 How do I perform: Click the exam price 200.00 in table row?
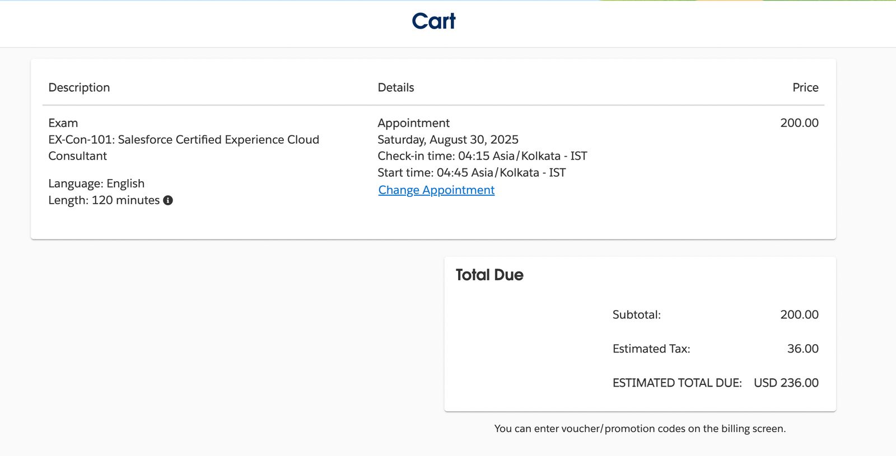click(x=799, y=123)
